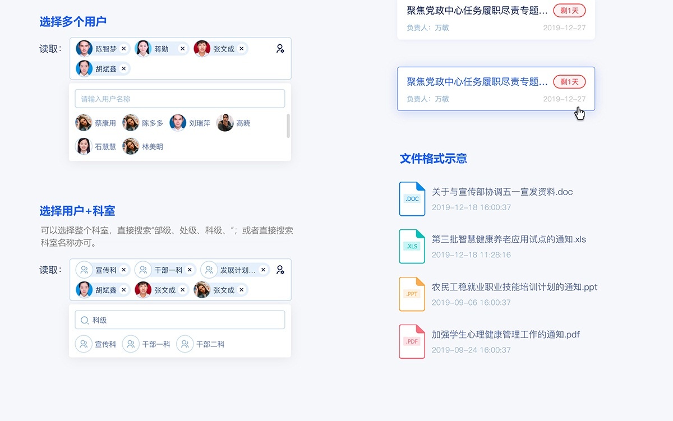Remove the 蒋勋 user tag

tap(182, 49)
